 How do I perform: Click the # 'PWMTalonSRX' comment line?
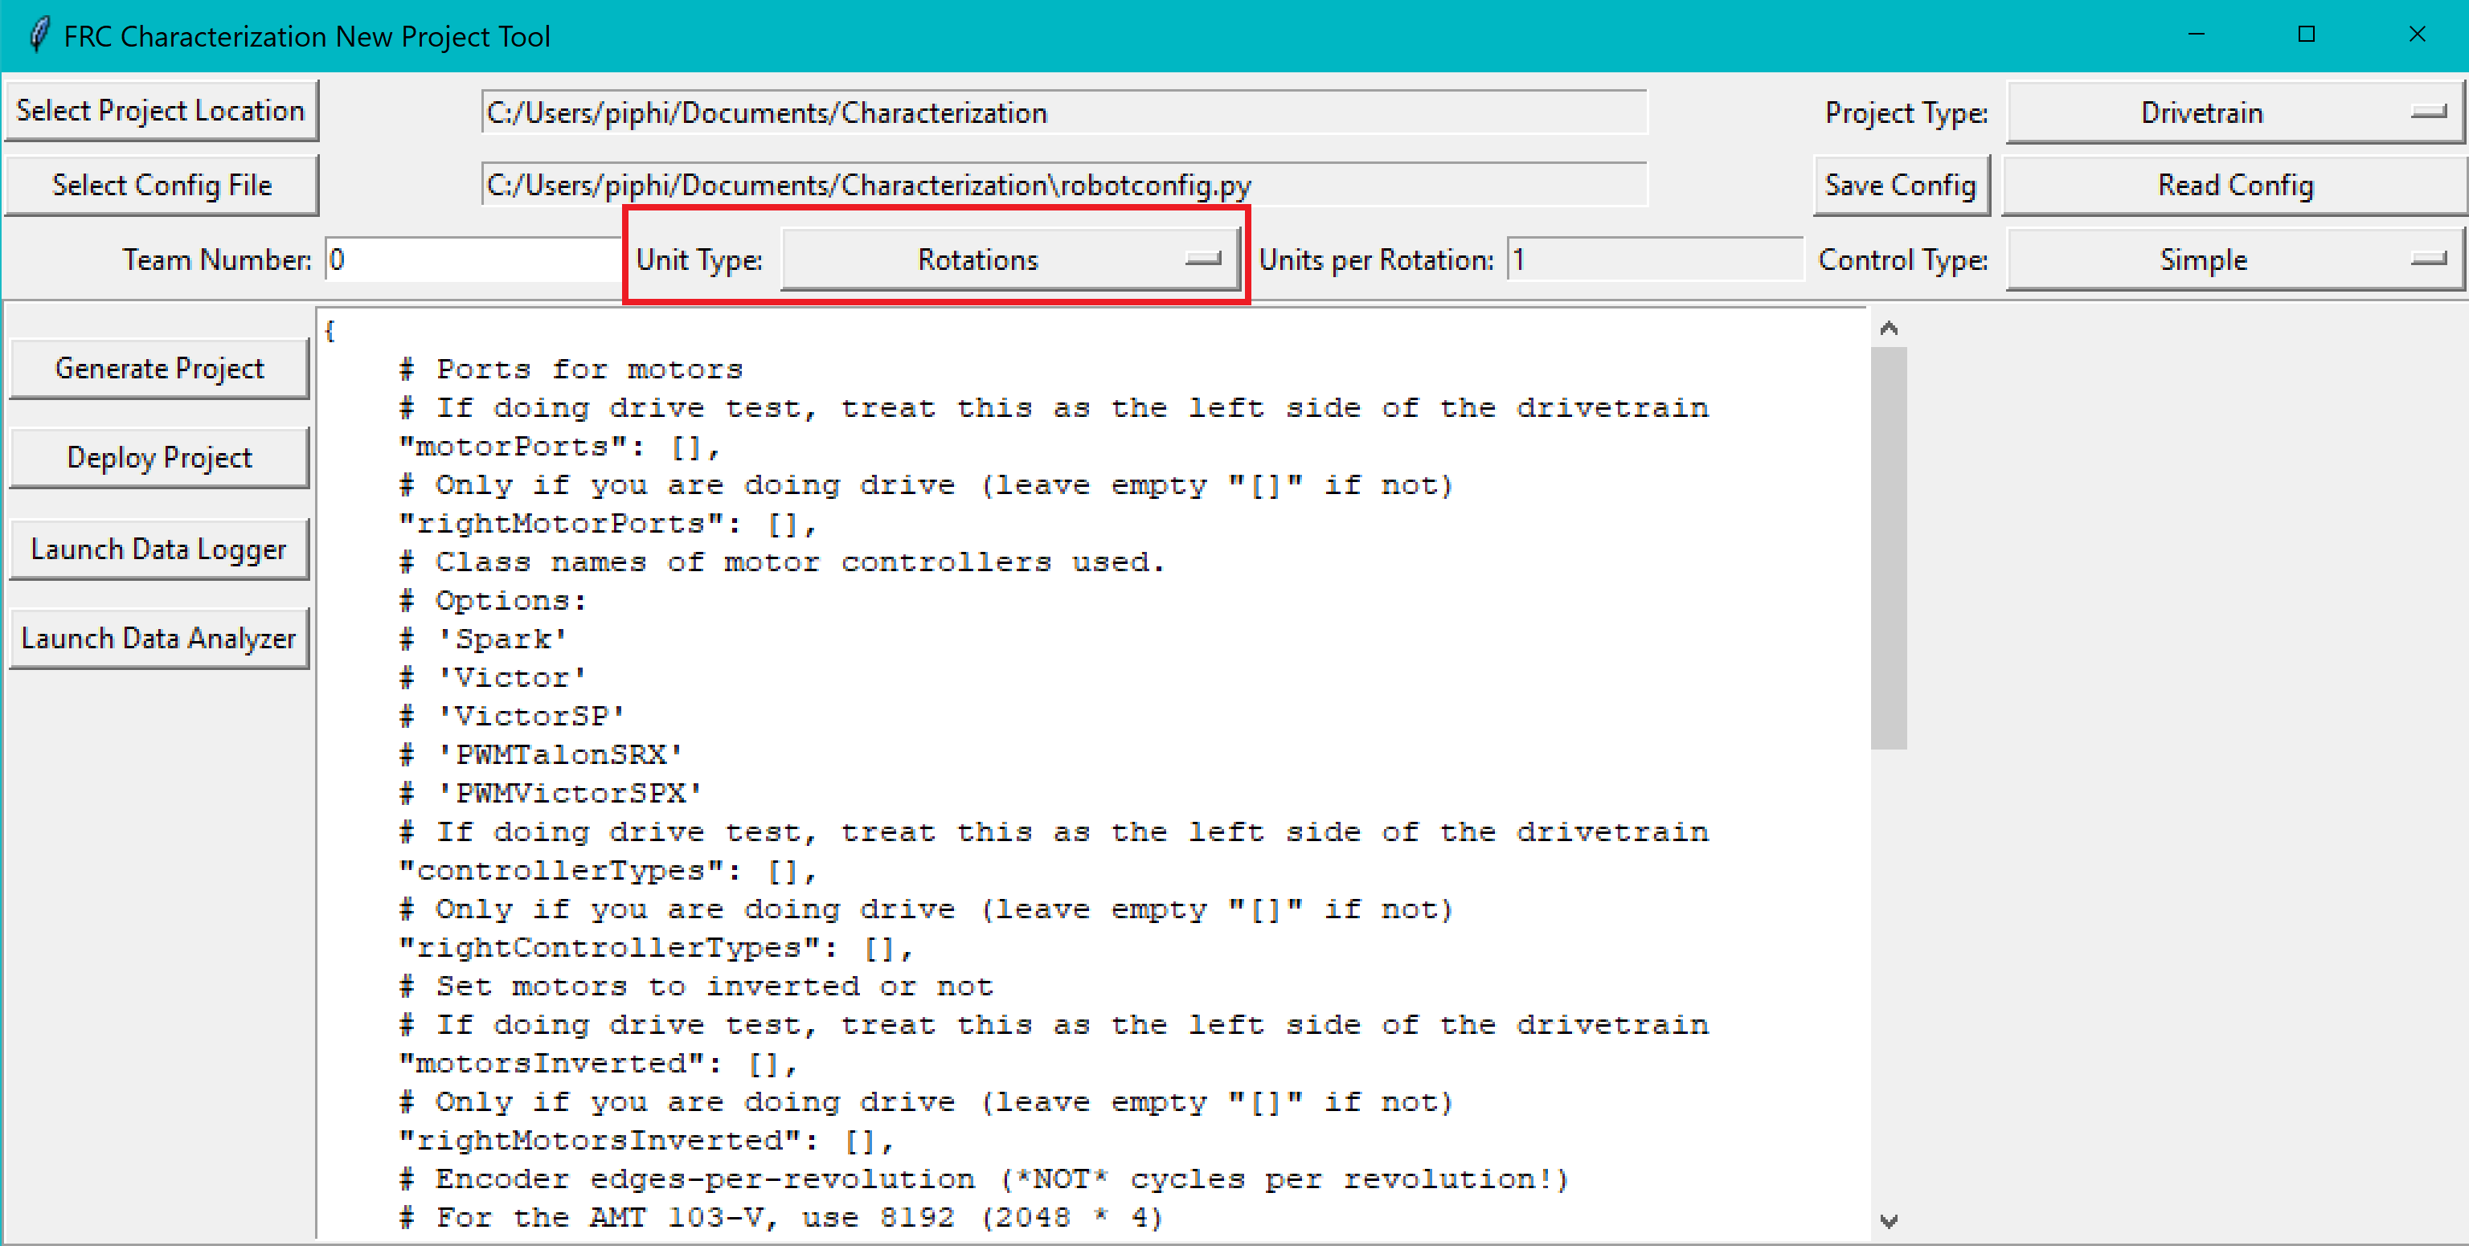point(542,754)
